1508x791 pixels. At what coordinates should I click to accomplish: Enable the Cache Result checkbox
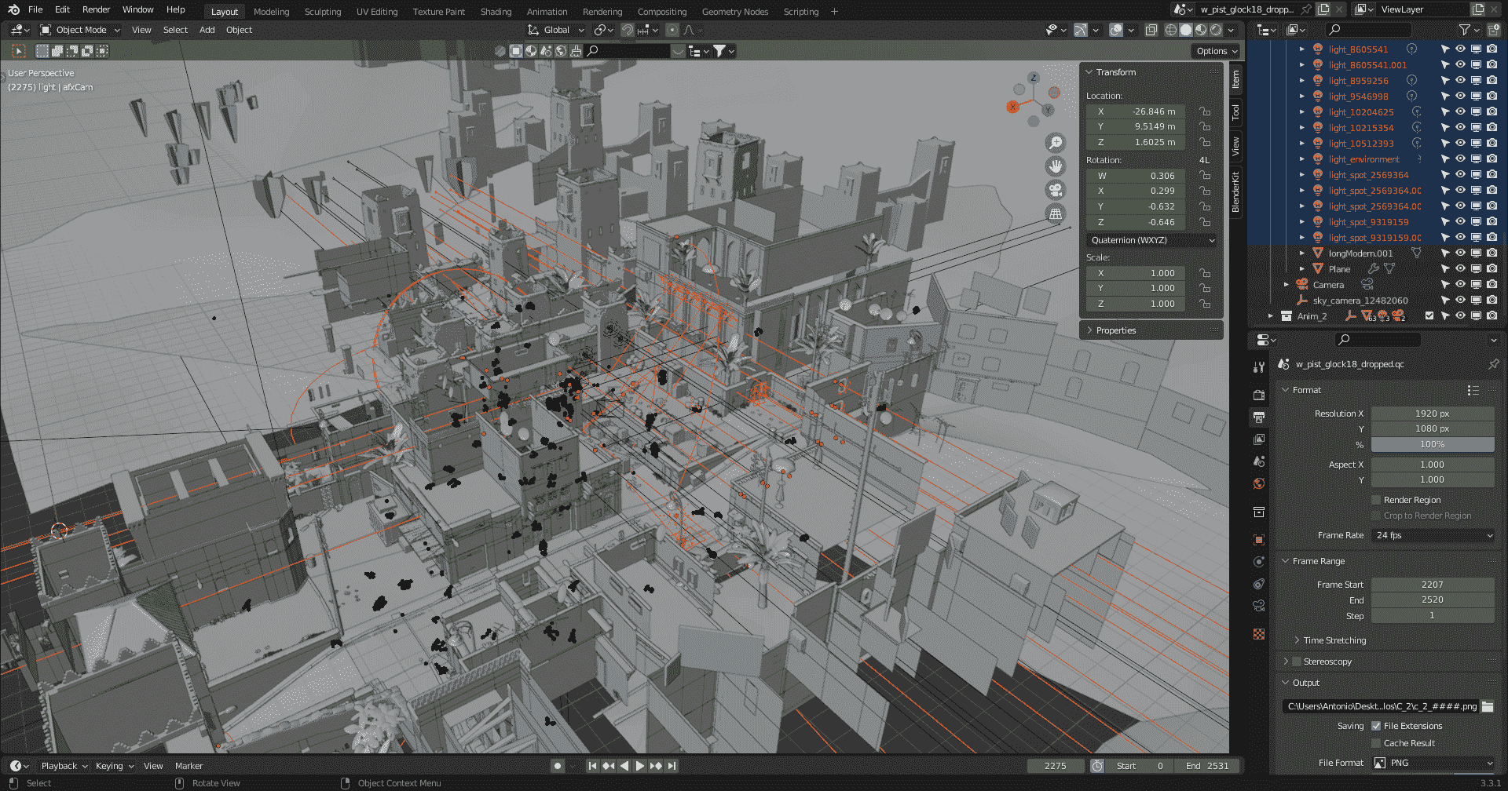point(1376,743)
